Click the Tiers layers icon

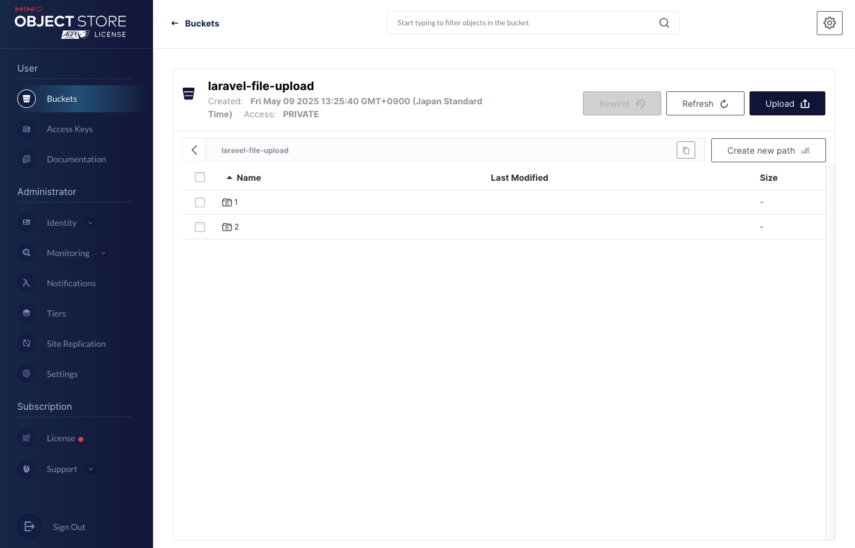pyautogui.click(x=27, y=313)
